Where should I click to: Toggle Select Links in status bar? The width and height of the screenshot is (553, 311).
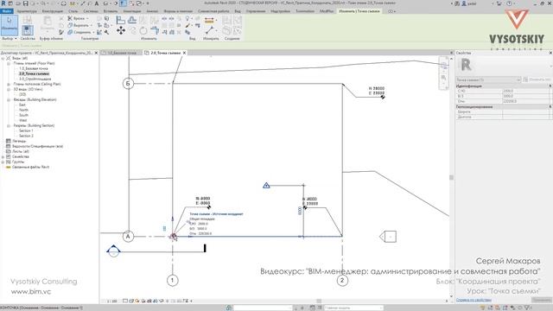[483, 308]
